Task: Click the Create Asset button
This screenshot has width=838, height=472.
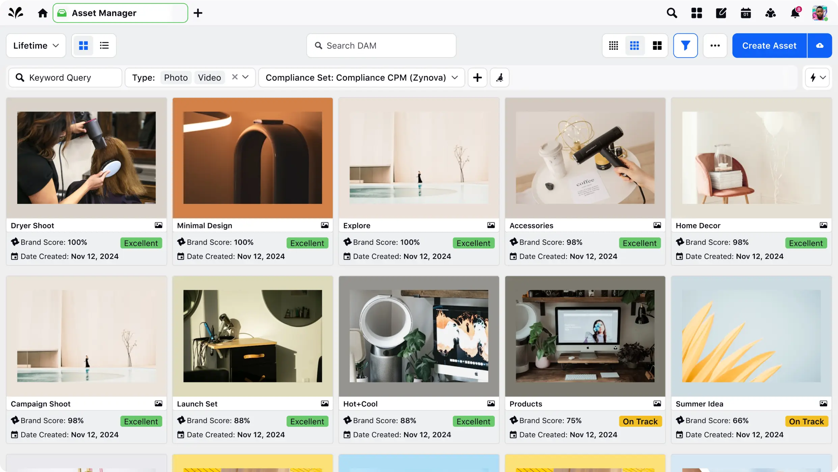Action: [x=769, y=45]
